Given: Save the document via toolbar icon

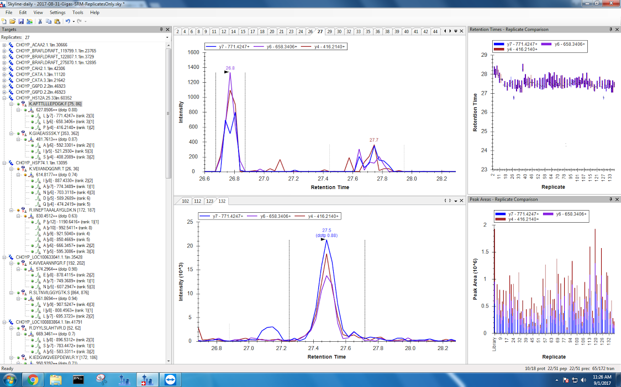Looking at the screenshot, I should pyautogui.click(x=20, y=21).
